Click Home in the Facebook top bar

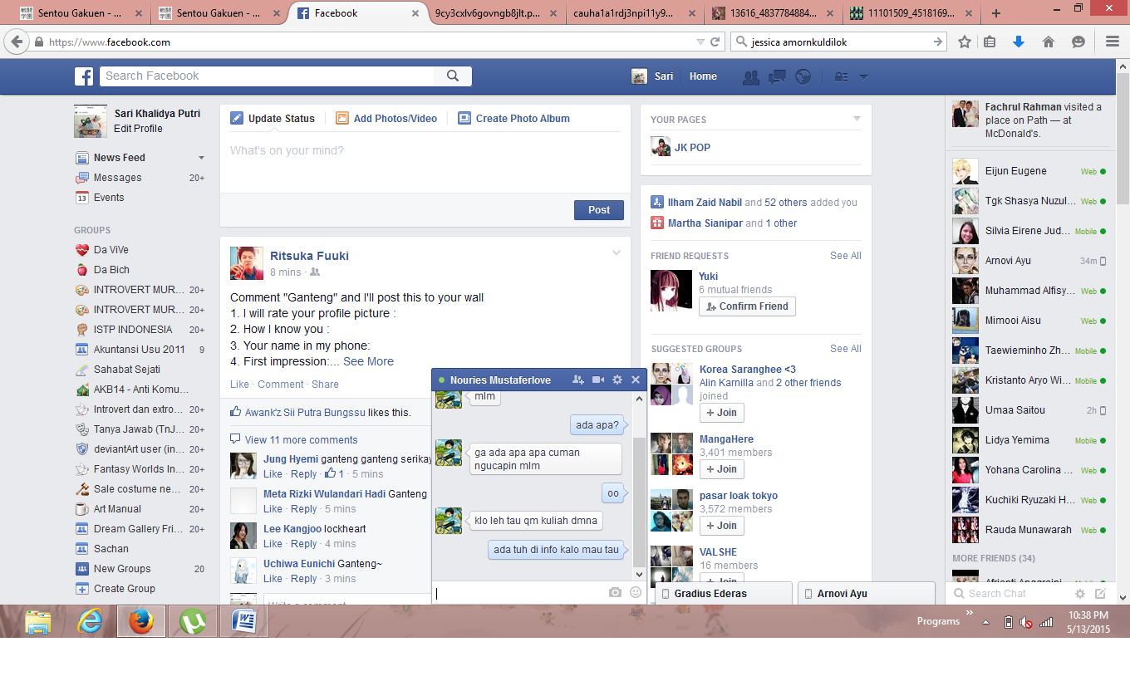pos(703,76)
